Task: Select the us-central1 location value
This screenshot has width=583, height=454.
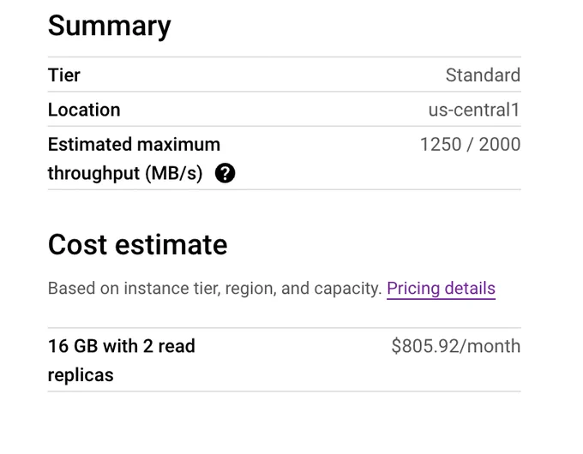Action: (x=474, y=110)
